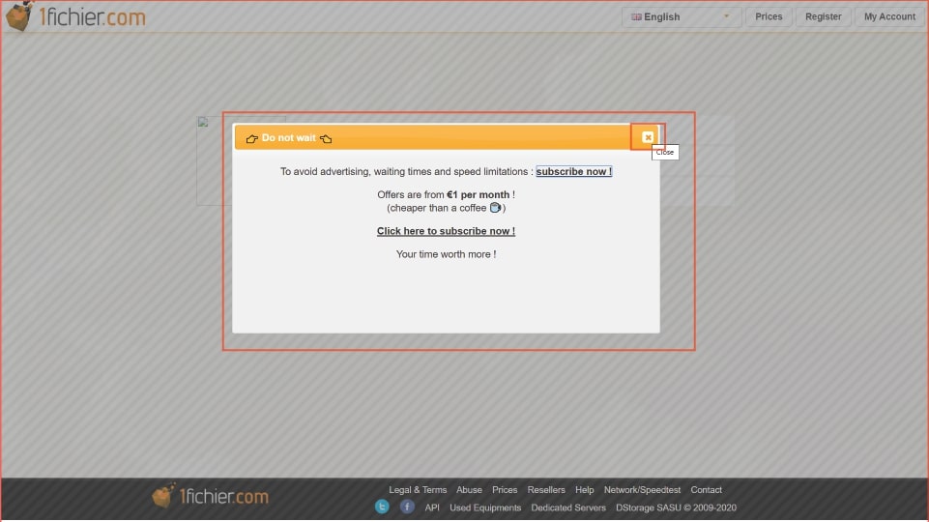Image resolution: width=929 pixels, height=522 pixels.
Task: Visit the Resellers footer link
Action: coord(546,490)
